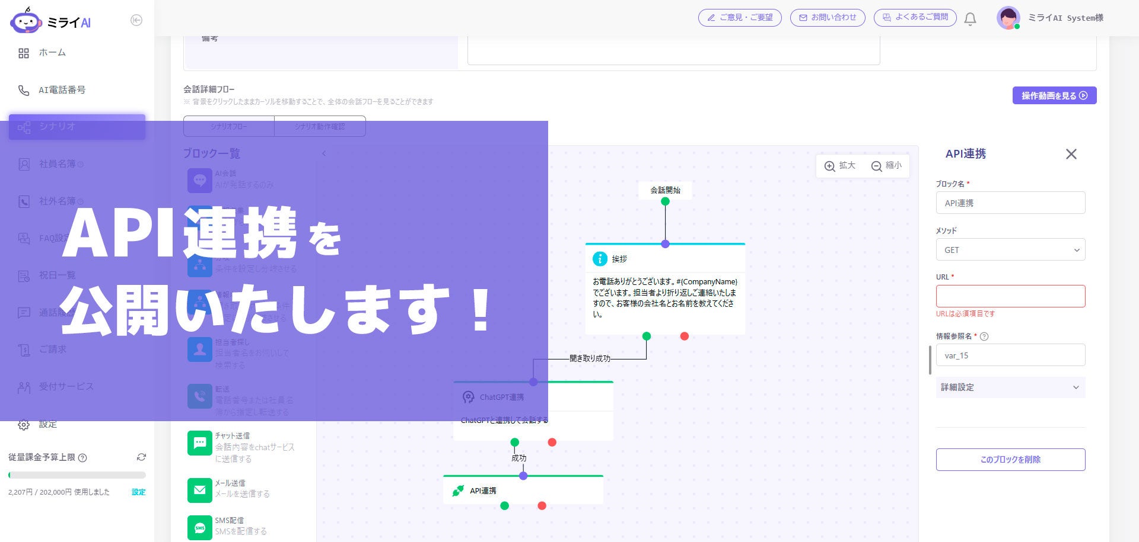Click the empty URL field
This screenshot has height=542, width=1139.
(1010, 296)
